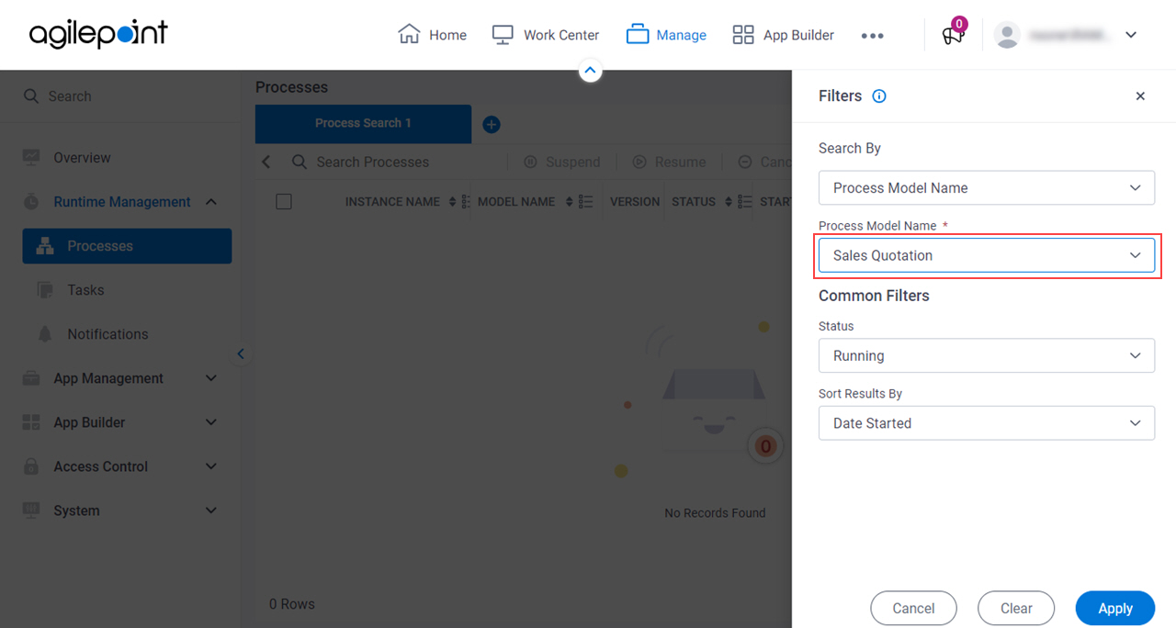This screenshot has height=628, width=1176.
Task: Open the announcements megaphone icon
Action: pyautogui.click(x=953, y=35)
